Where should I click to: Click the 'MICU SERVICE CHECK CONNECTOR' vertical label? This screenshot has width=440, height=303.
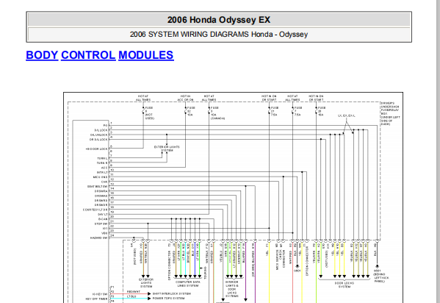coord(281,259)
